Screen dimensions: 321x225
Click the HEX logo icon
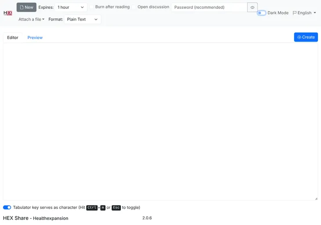pyautogui.click(x=8, y=13)
